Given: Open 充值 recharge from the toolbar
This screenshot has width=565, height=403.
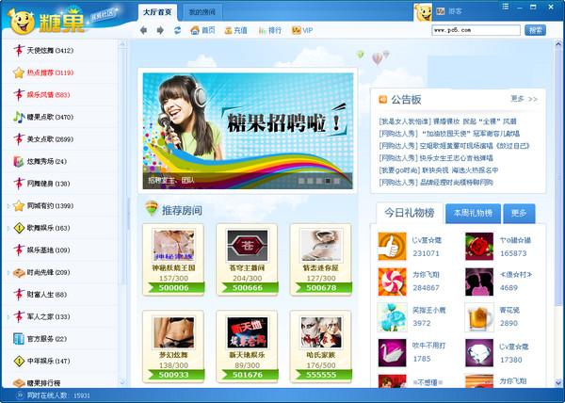Looking at the screenshot, I should (x=236, y=30).
